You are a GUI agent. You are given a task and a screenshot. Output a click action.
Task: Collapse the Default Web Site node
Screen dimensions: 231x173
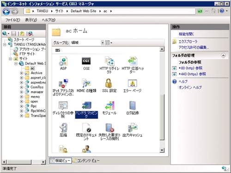click(x=16, y=63)
